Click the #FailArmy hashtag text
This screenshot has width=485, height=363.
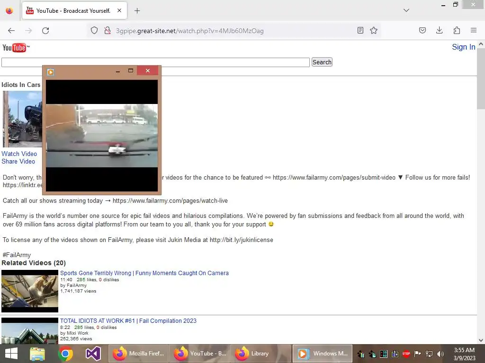[x=17, y=255]
